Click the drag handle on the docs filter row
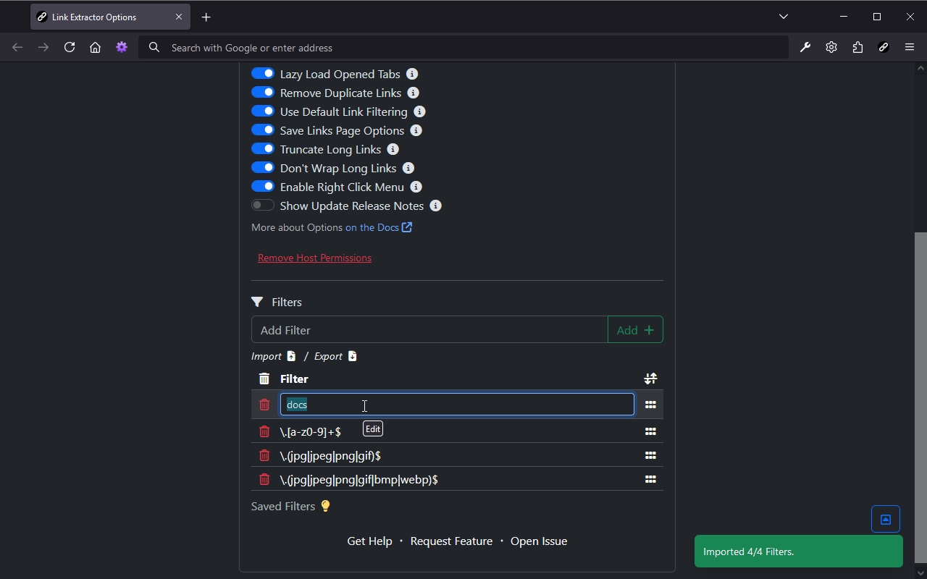 click(x=650, y=405)
